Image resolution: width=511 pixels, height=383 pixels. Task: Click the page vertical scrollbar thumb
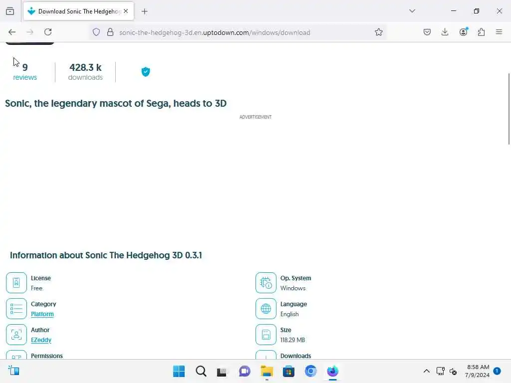[509, 109]
